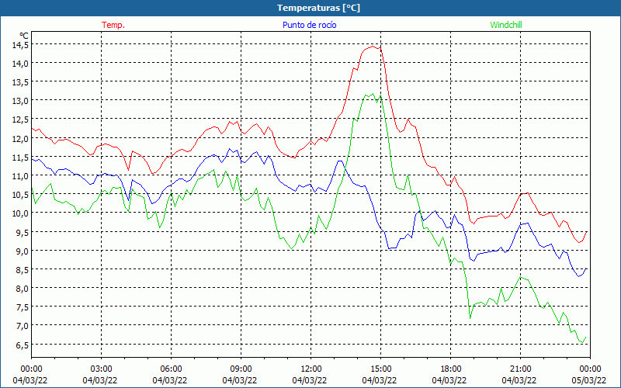Click the 6,5 y-axis value

click(x=23, y=345)
